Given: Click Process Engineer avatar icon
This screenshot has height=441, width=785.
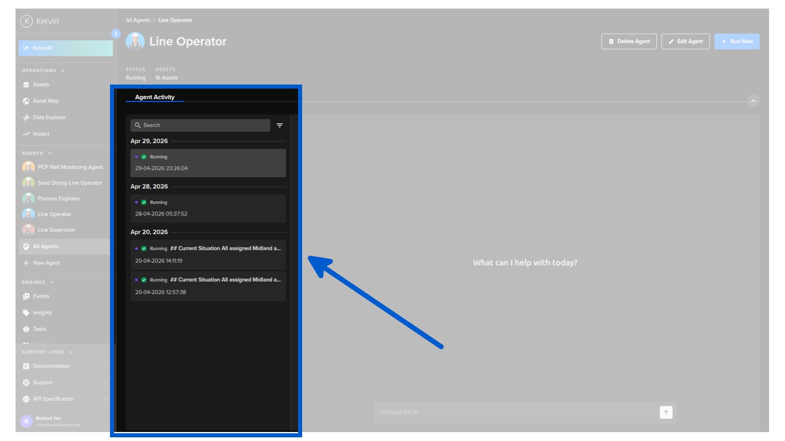Looking at the screenshot, I should click(28, 198).
